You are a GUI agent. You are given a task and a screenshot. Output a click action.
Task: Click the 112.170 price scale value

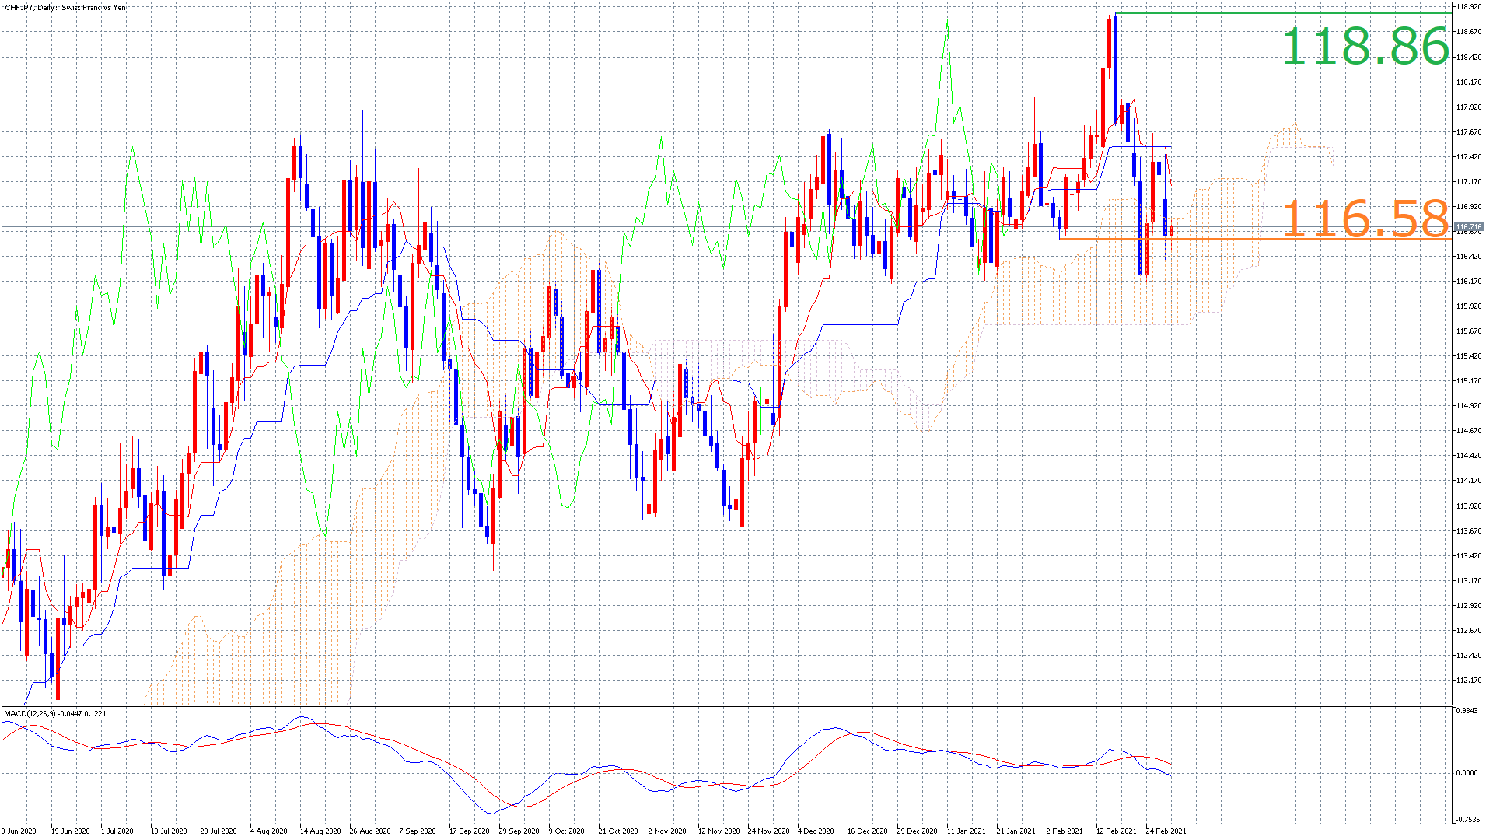[x=1468, y=680]
